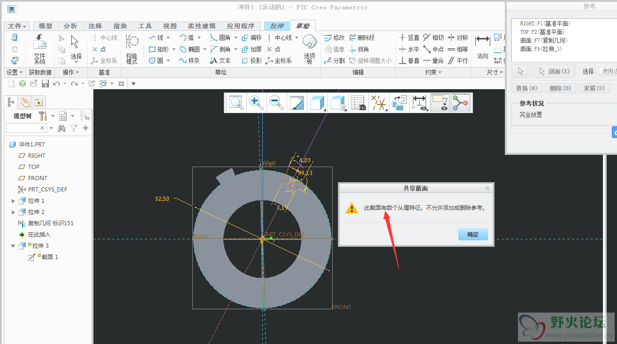Apply the Parallel (平行) constraint
The image size is (617, 344).
(x=458, y=61)
